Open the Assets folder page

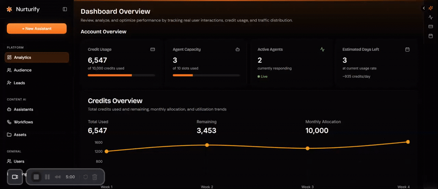(37, 135)
